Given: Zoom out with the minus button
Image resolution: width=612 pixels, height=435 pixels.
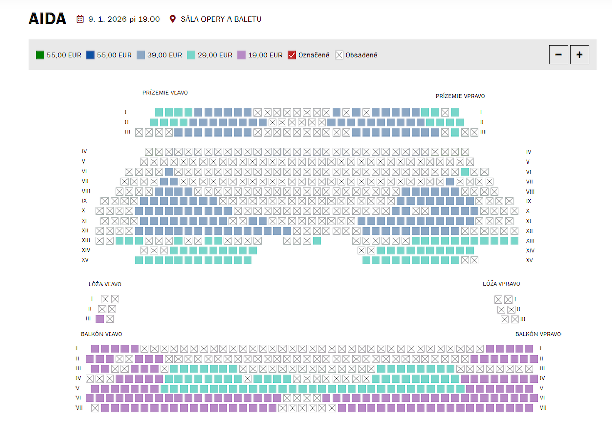Looking at the screenshot, I should pos(558,55).
